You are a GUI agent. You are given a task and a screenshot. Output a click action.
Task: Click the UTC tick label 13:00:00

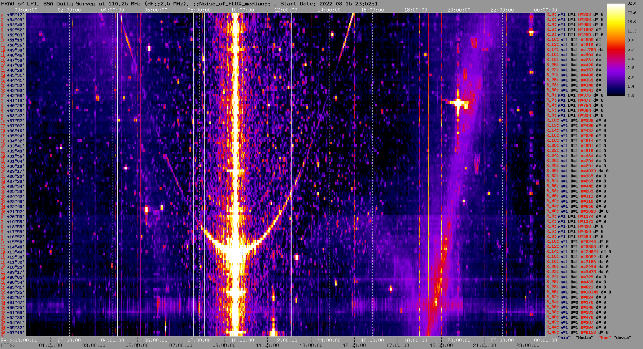click(311, 345)
